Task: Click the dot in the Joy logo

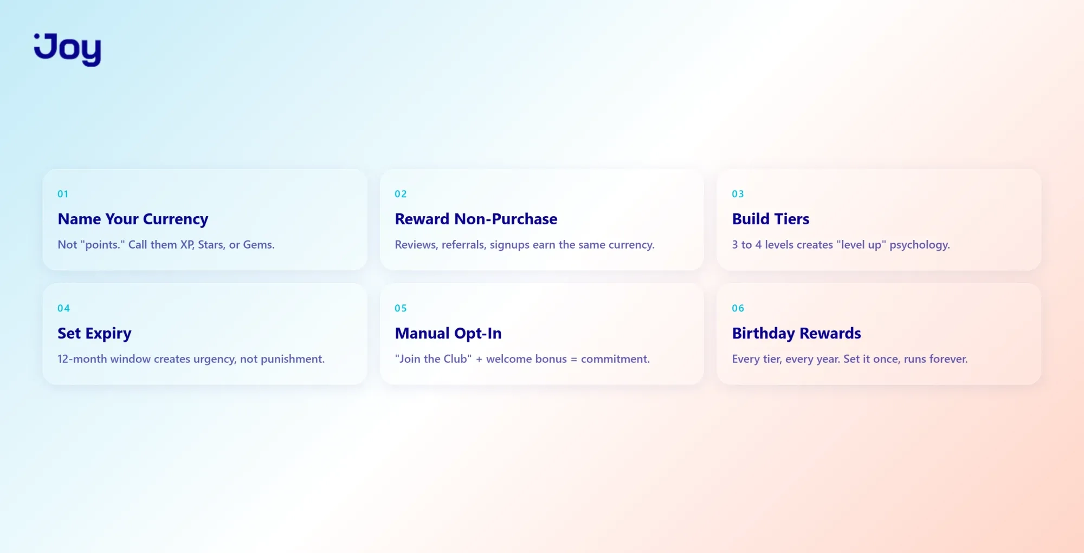Action: pos(36,36)
